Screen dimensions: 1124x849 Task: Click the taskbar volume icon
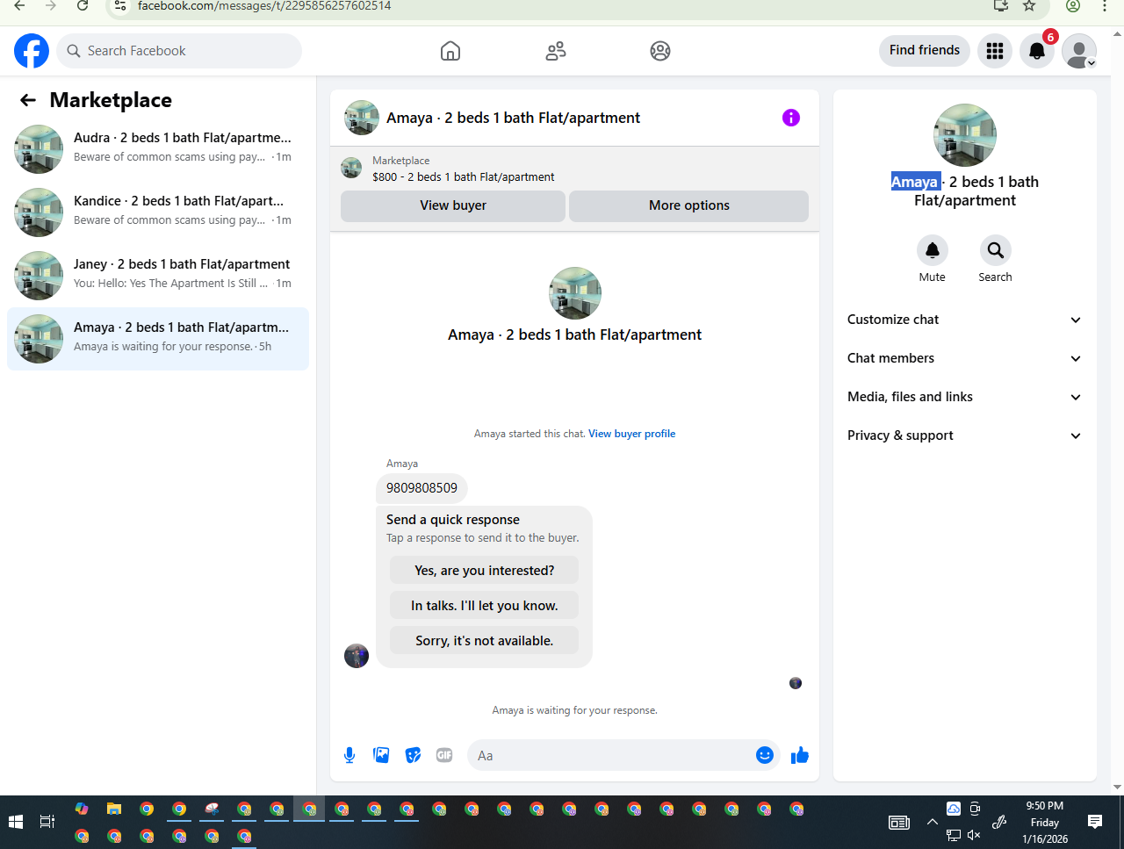pyautogui.click(x=974, y=835)
